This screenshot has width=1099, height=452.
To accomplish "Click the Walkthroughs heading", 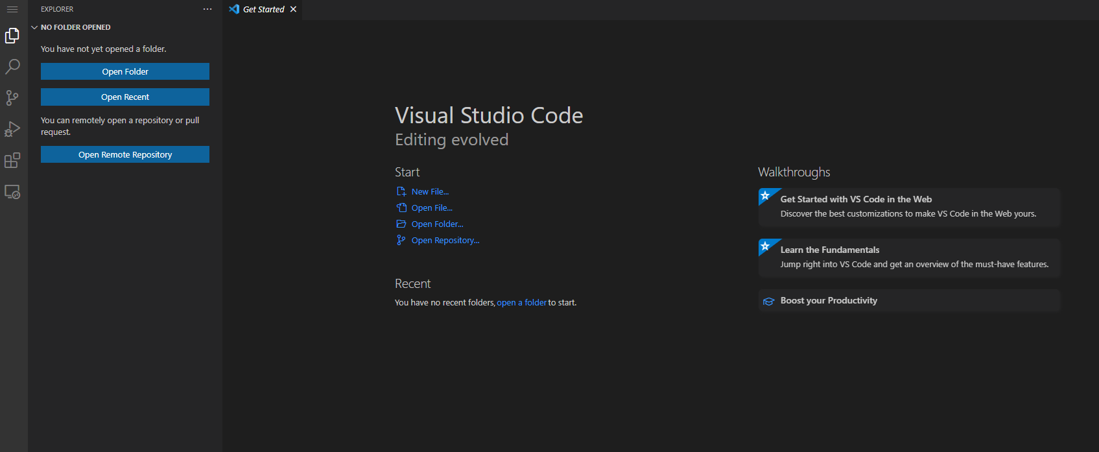I will point(794,172).
